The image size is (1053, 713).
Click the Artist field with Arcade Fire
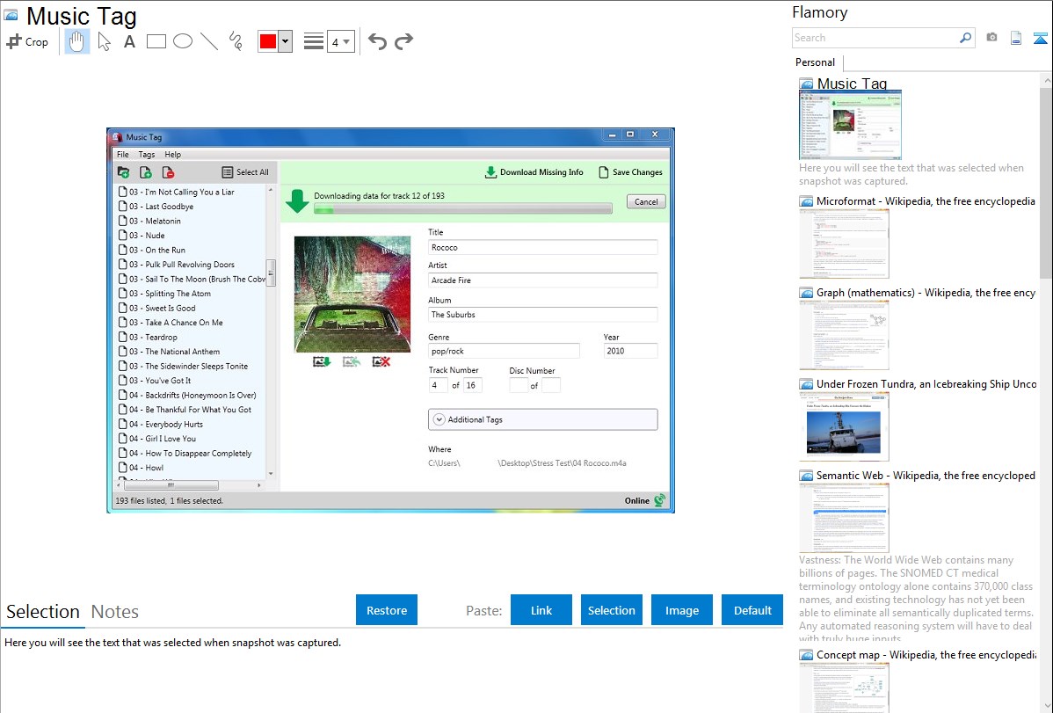click(x=542, y=280)
